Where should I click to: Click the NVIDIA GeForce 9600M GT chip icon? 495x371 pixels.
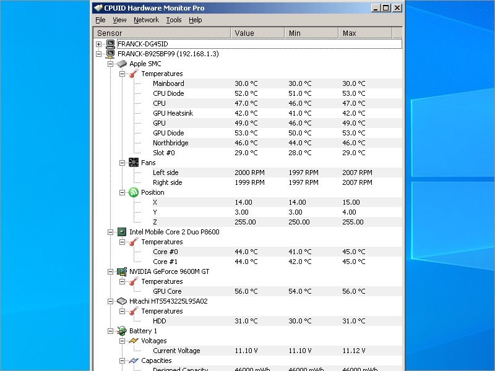121,271
